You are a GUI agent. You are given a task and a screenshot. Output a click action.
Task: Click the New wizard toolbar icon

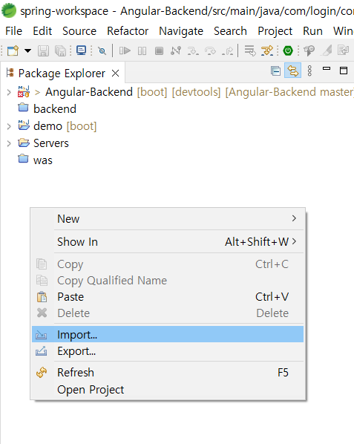(13, 51)
